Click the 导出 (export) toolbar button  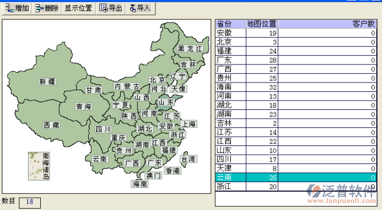coord(111,9)
